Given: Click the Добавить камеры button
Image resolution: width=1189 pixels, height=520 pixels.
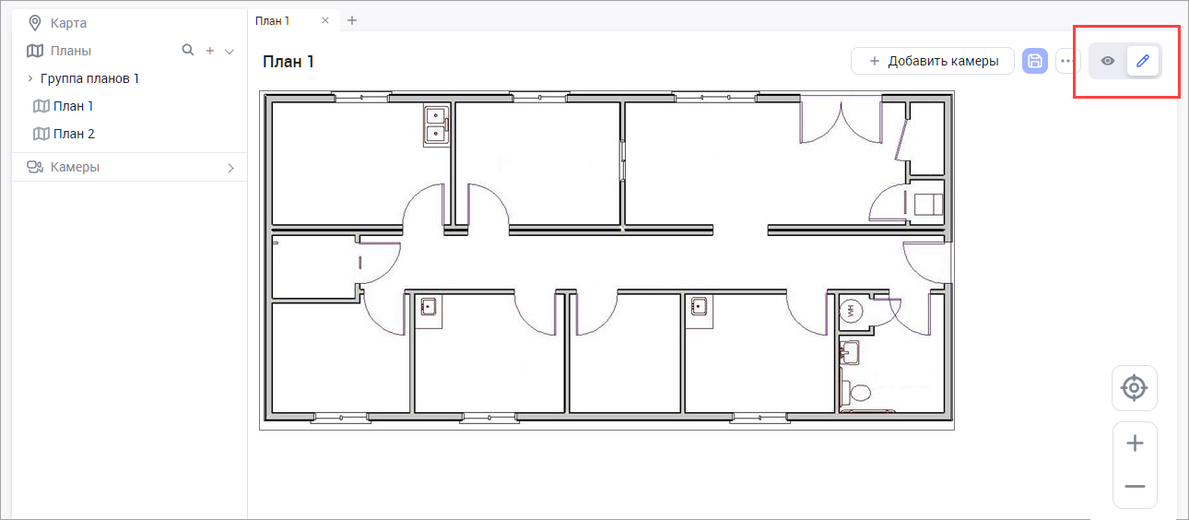Looking at the screenshot, I should tap(933, 61).
